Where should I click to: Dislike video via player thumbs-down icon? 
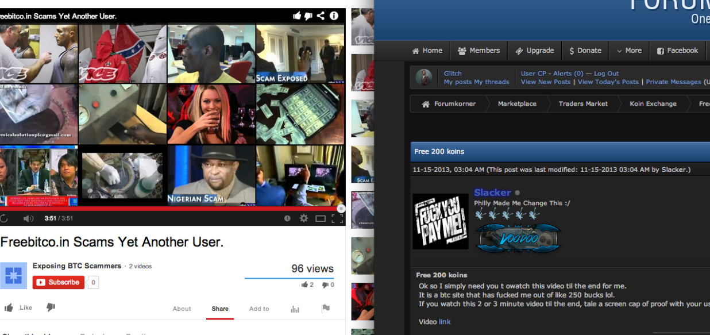tap(308, 16)
